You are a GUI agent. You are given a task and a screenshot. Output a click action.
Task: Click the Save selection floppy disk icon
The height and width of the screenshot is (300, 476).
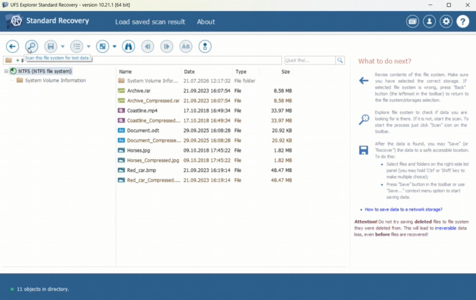(51, 47)
